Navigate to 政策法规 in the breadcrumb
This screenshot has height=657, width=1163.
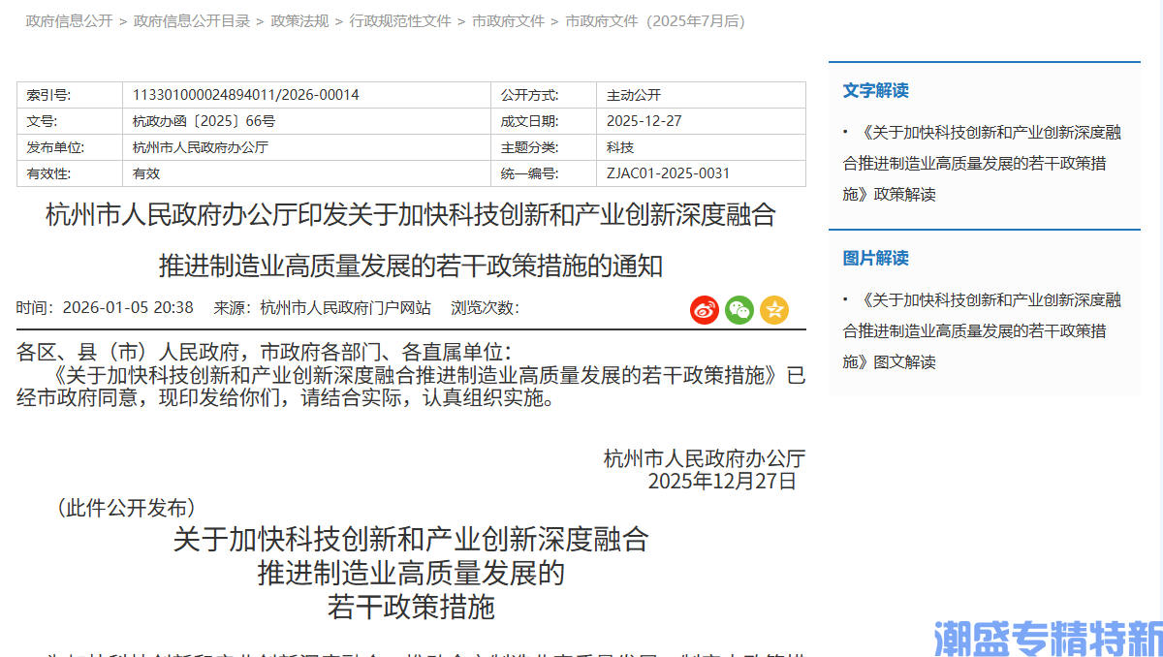point(299,19)
